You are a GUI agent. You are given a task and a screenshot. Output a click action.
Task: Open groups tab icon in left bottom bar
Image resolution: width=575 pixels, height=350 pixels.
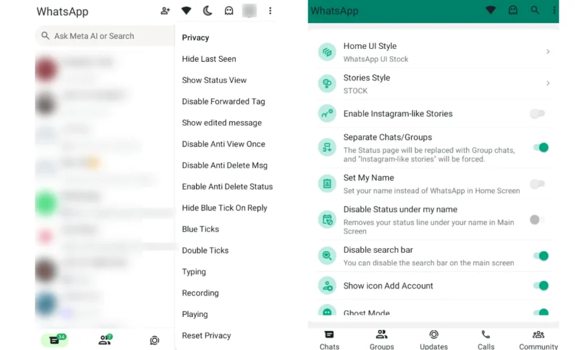(x=105, y=340)
